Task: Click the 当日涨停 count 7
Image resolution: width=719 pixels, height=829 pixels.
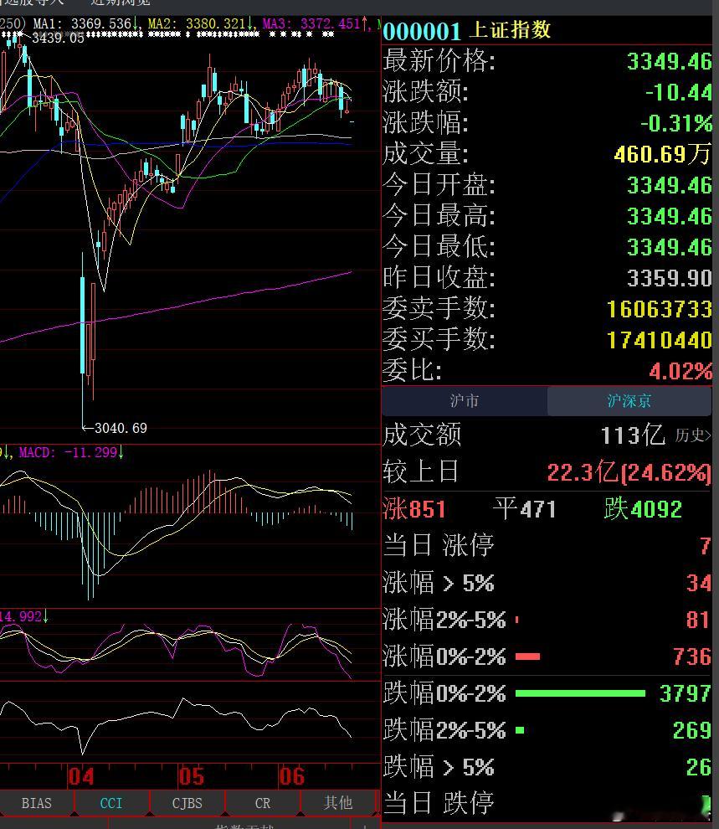Action: point(705,546)
